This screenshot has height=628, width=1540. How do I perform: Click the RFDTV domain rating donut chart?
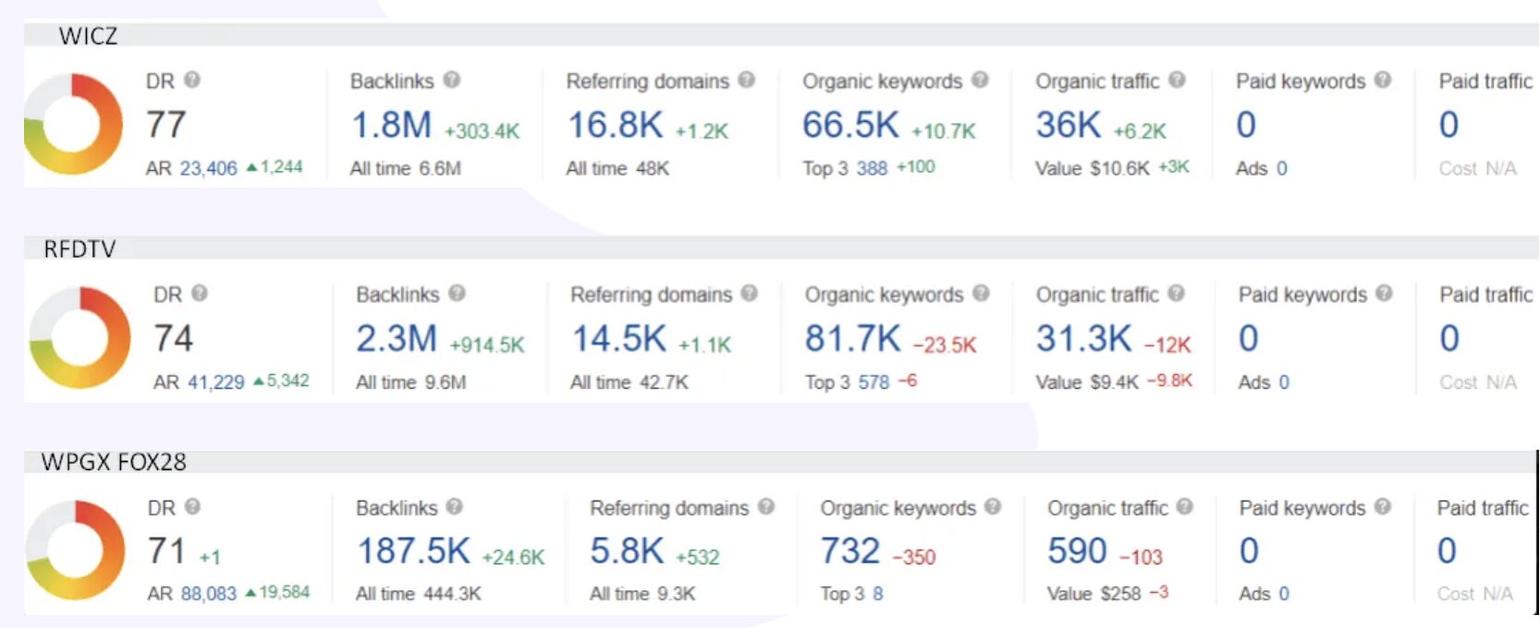(x=79, y=338)
